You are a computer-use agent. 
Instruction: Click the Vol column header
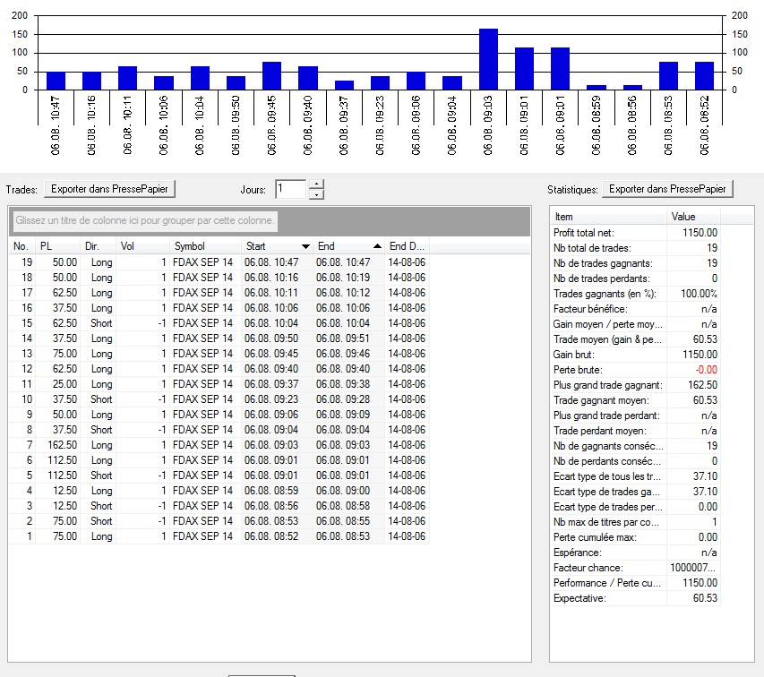click(x=142, y=246)
